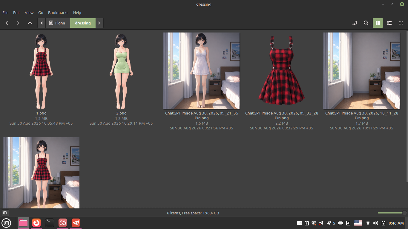Open the on-screen keyboard tray icon
408x229 pixels.
pyautogui.click(x=300, y=223)
